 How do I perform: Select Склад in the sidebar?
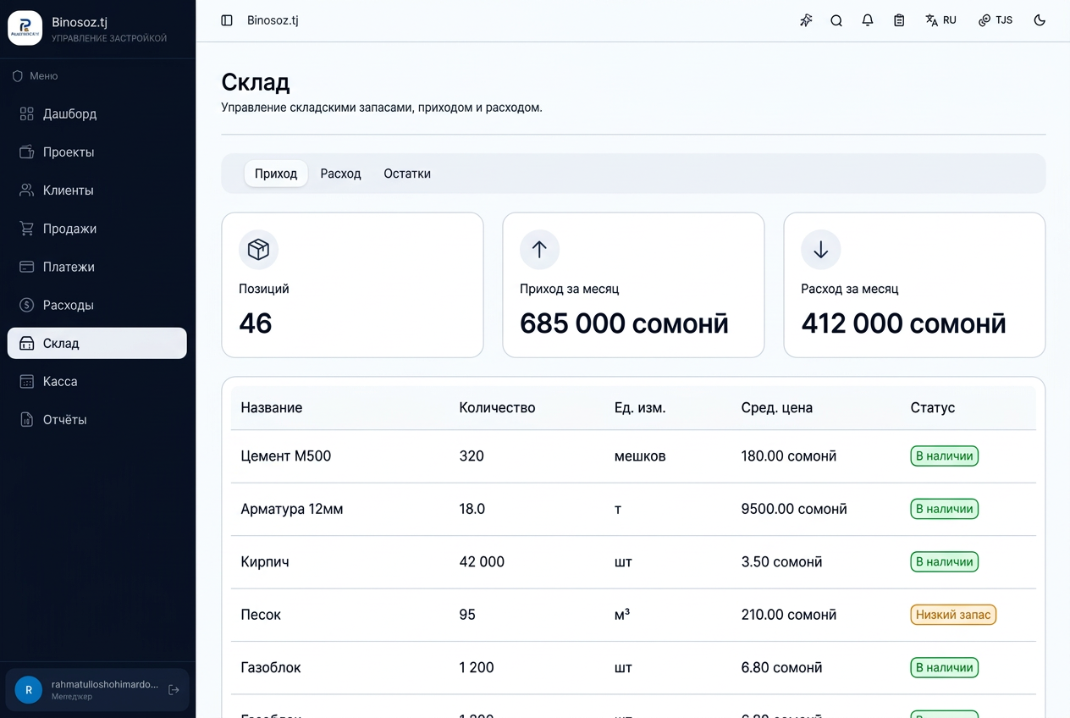click(x=97, y=343)
